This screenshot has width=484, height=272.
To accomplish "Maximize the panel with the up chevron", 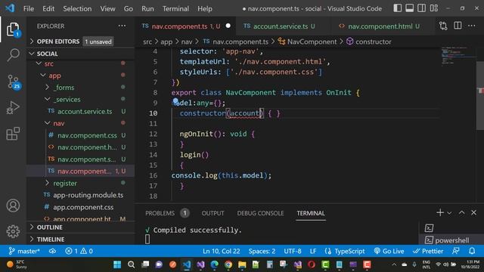I will (462, 212).
